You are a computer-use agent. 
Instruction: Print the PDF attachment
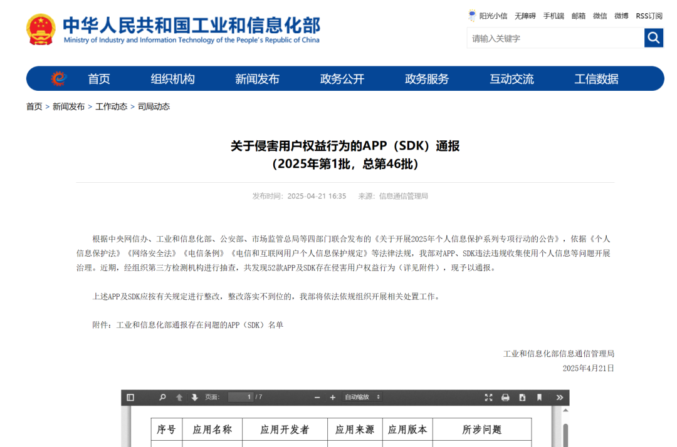pos(505,398)
